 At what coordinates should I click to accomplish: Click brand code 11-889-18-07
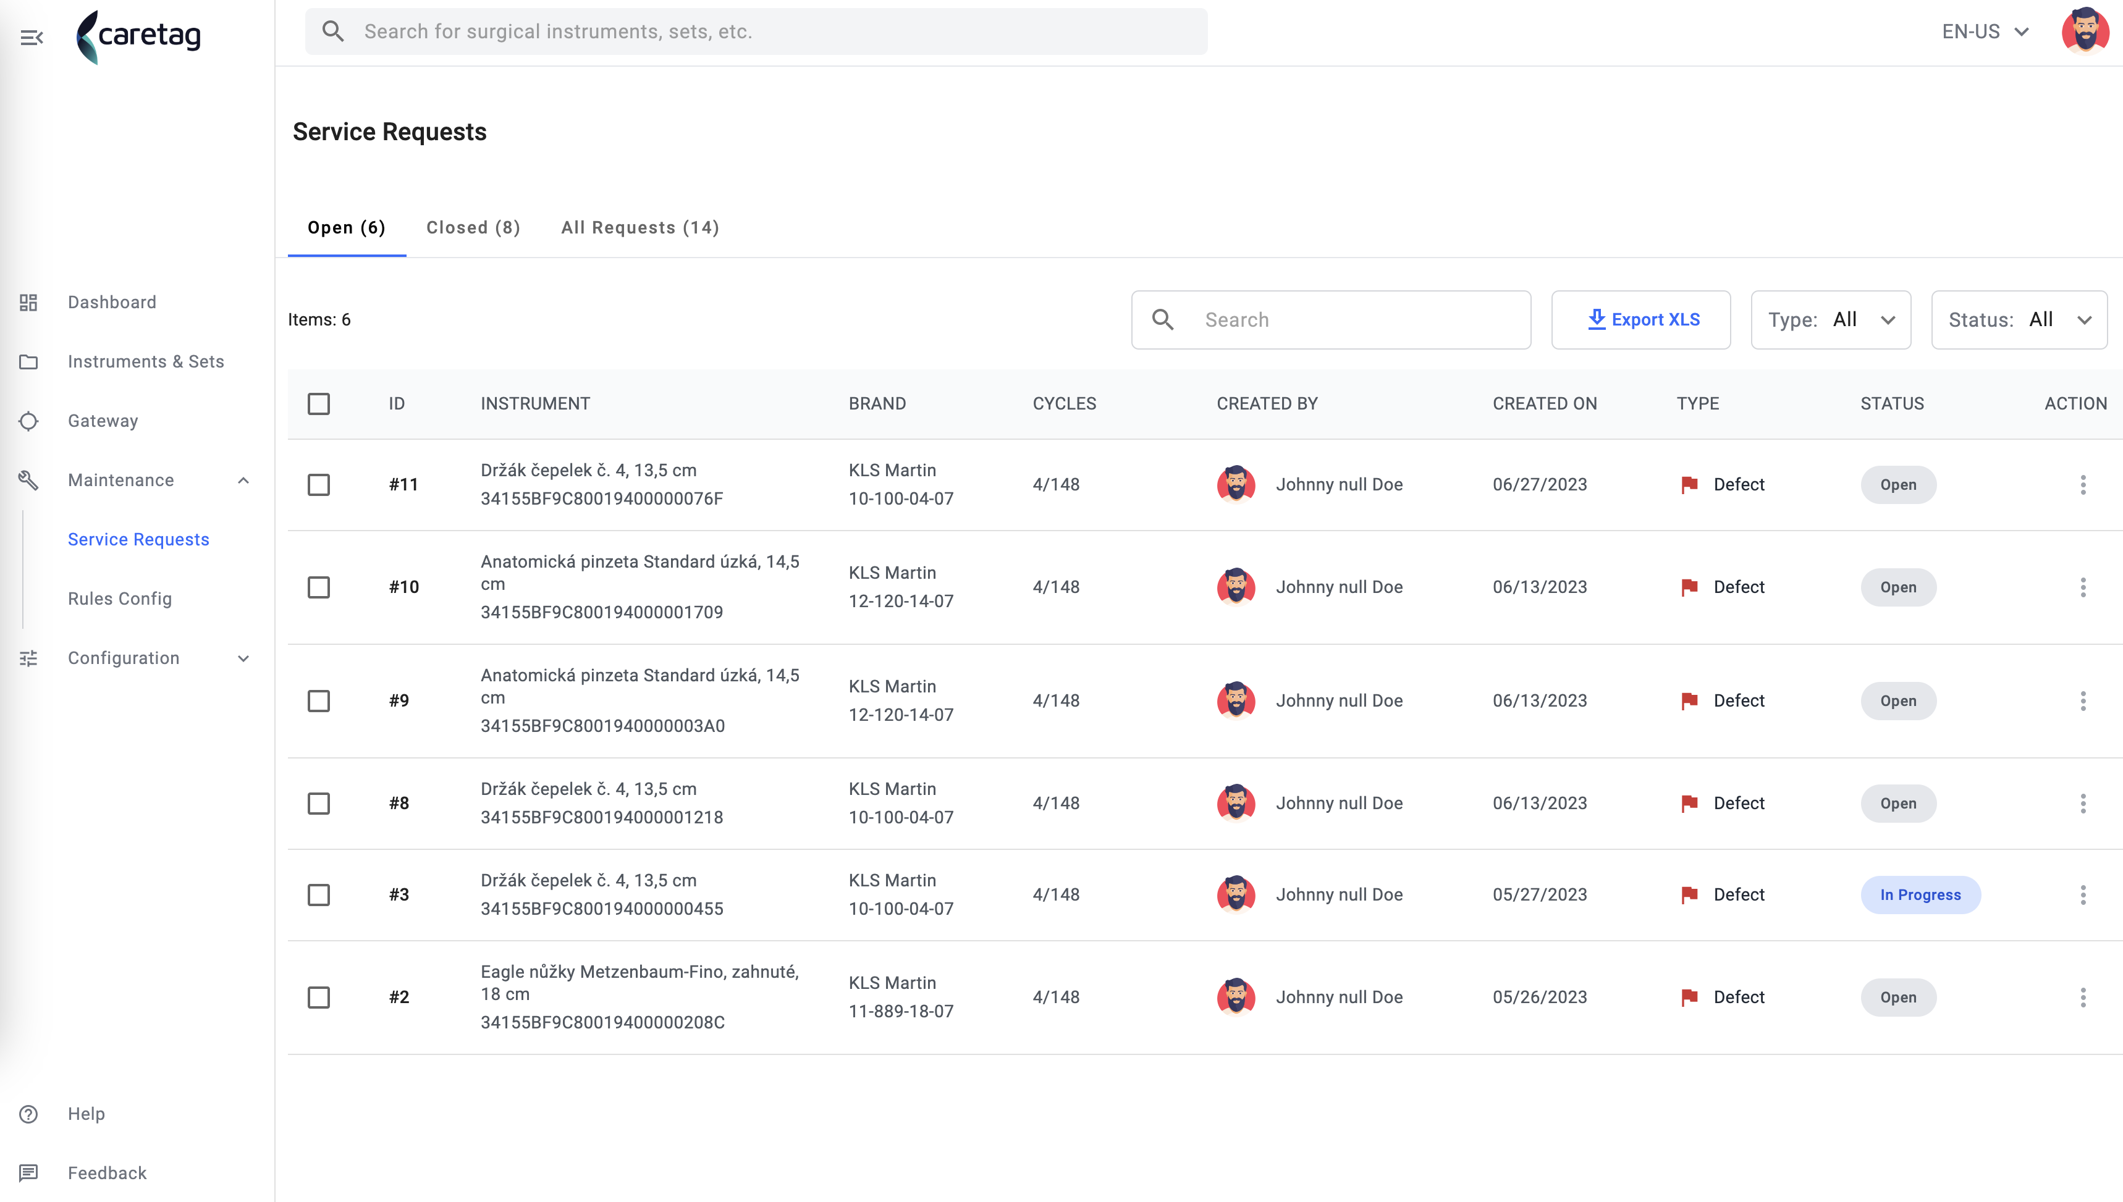[901, 1011]
